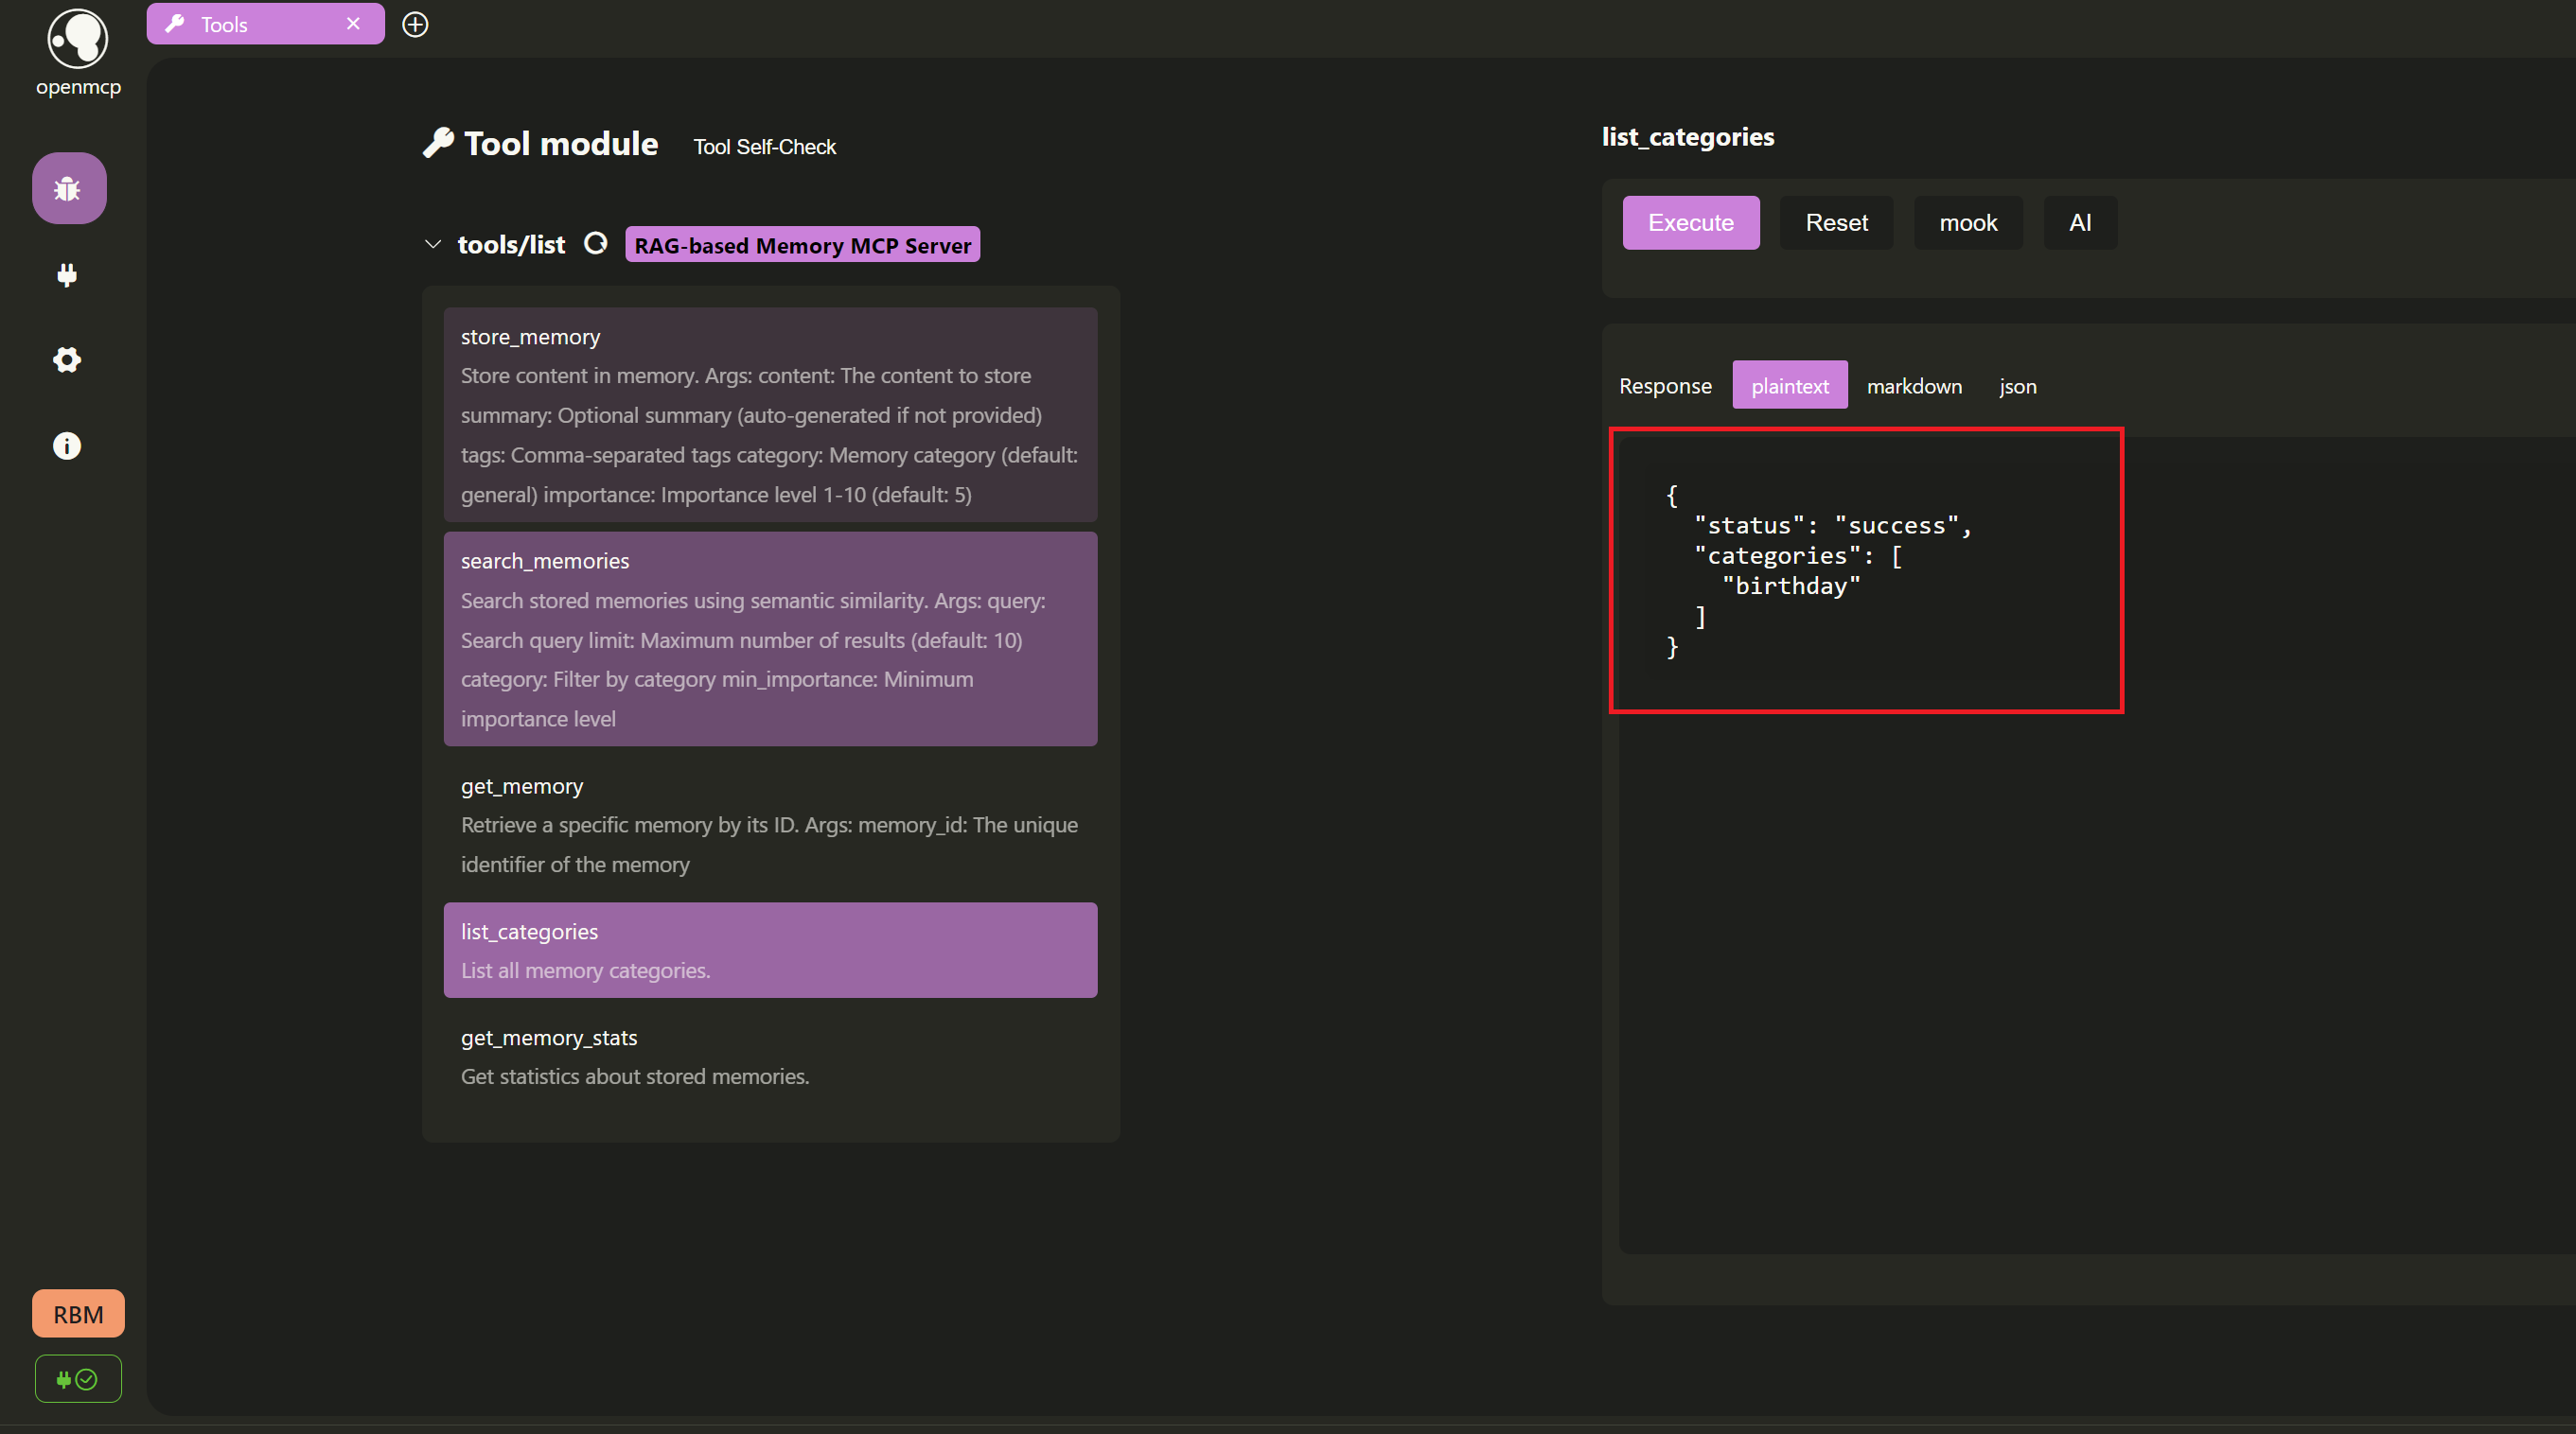Click the green connection status indicator

pos(78,1379)
